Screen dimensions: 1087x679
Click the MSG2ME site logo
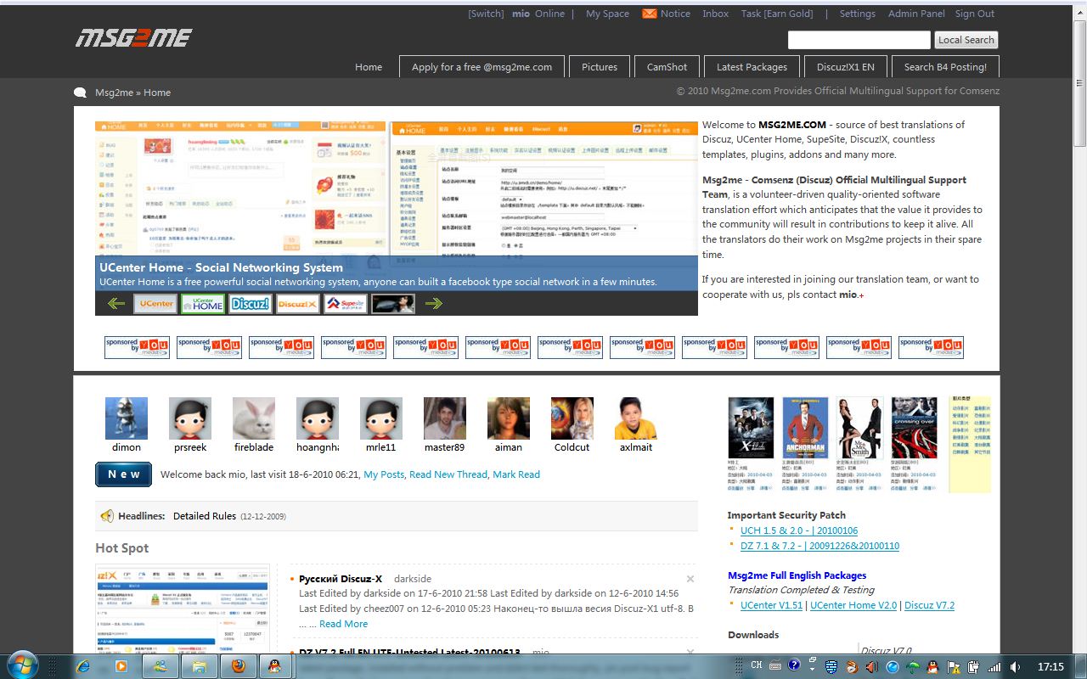(x=133, y=37)
